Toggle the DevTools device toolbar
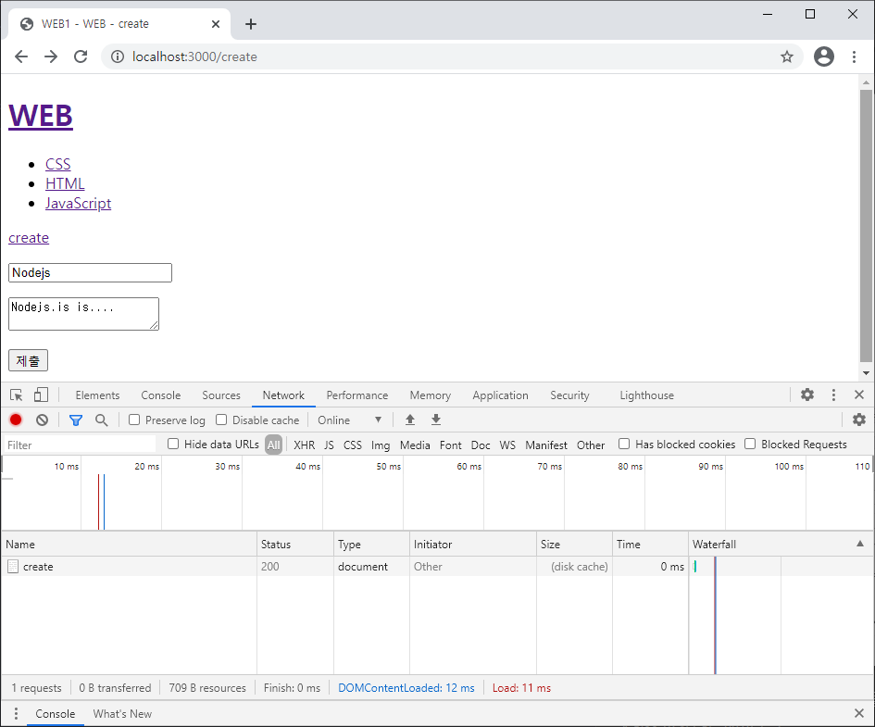 tap(41, 395)
